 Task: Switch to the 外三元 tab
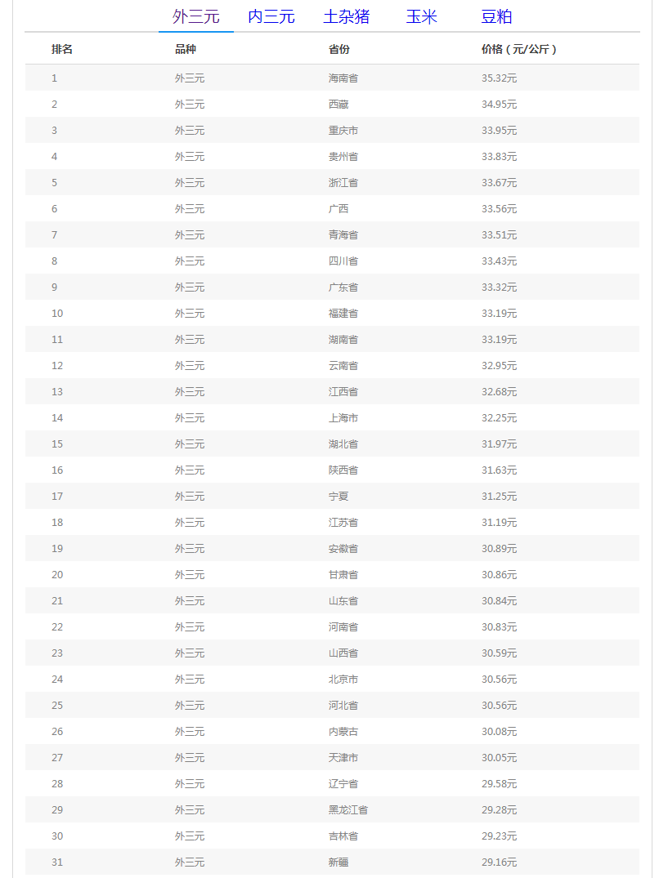pos(196,16)
